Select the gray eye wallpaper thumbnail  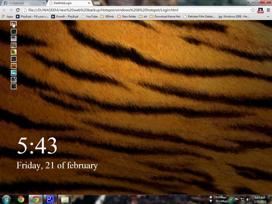tap(14, 39)
